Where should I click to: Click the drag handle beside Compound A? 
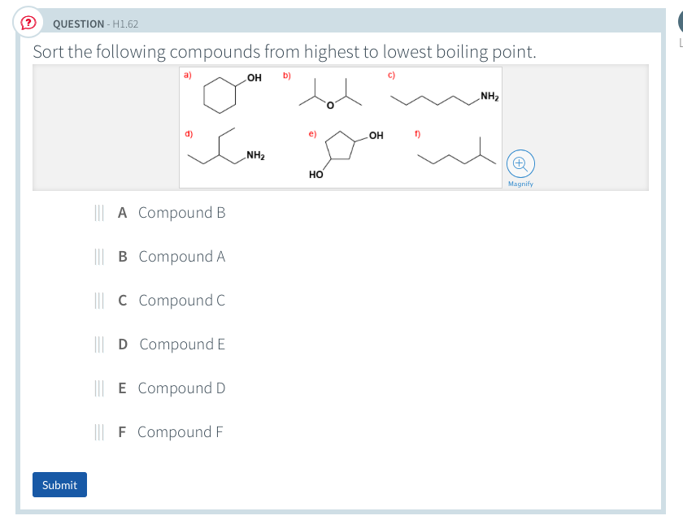(100, 256)
